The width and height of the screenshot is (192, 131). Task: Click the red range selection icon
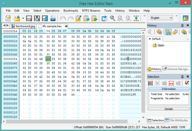point(171,83)
